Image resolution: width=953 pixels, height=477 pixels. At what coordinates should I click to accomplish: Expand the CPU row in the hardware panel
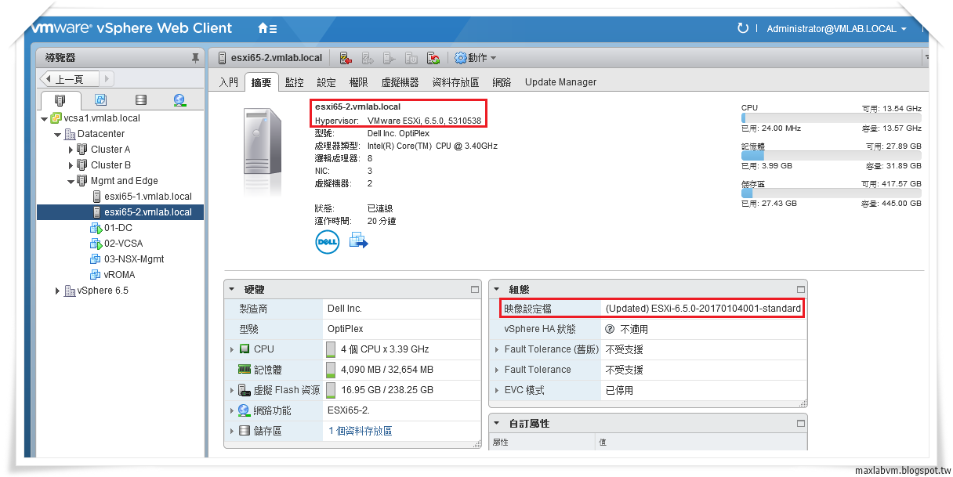(231, 349)
